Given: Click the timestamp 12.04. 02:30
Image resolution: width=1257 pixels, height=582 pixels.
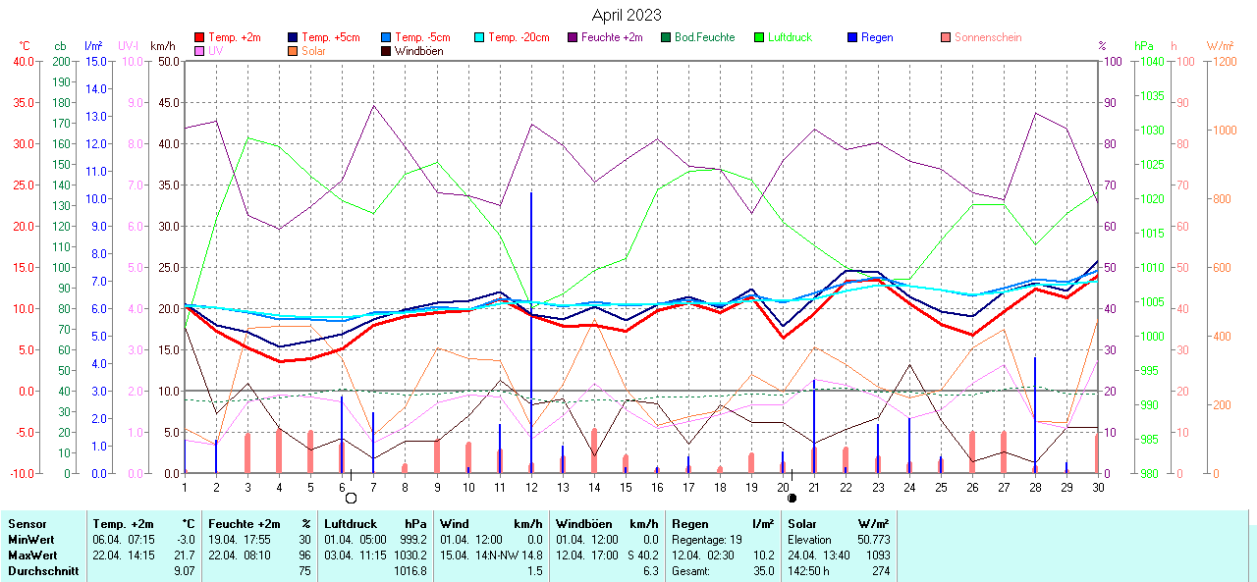Looking at the screenshot, I should [702, 556].
